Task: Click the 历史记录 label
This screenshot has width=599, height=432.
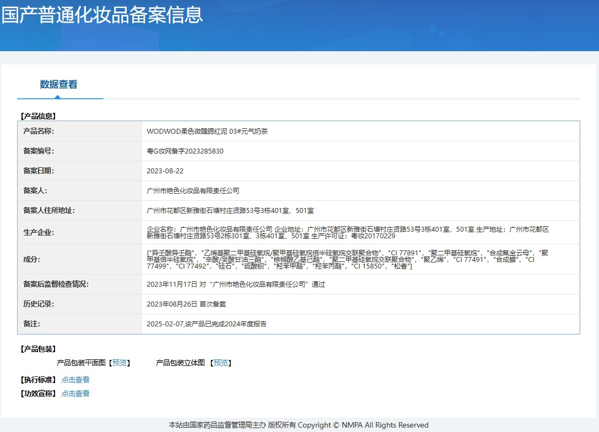Action: (39, 304)
